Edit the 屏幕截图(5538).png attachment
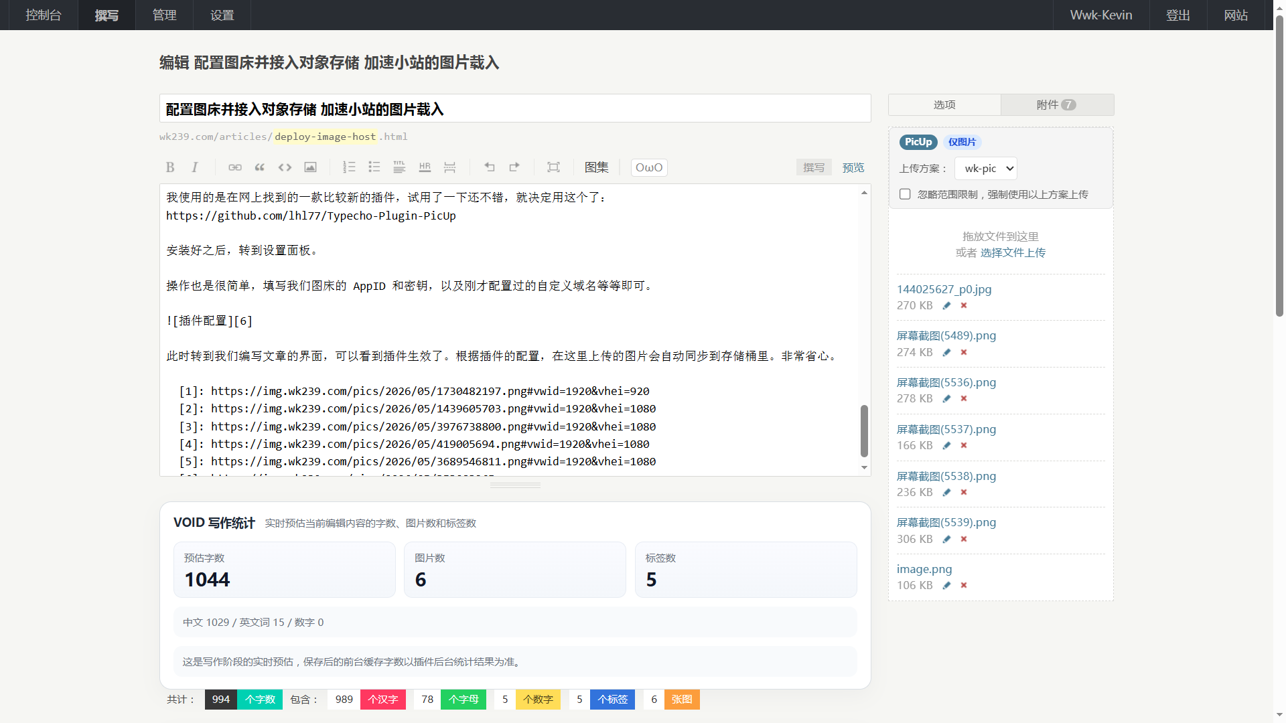This screenshot has width=1286, height=723. [x=946, y=492]
